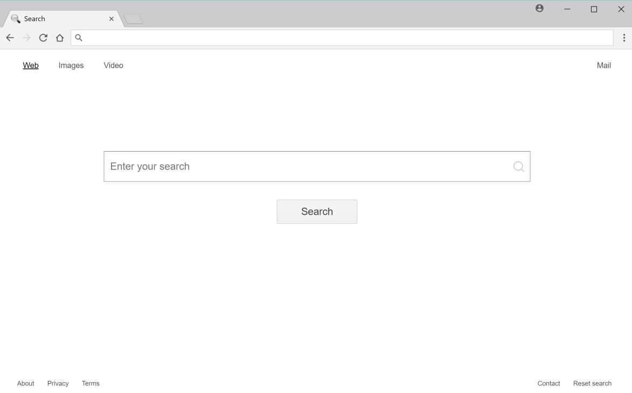The image size is (632, 393).
Task: Switch to the Images search category
Action: click(71, 65)
